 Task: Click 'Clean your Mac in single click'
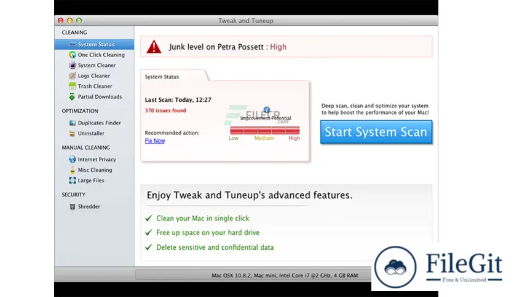pos(202,218)
